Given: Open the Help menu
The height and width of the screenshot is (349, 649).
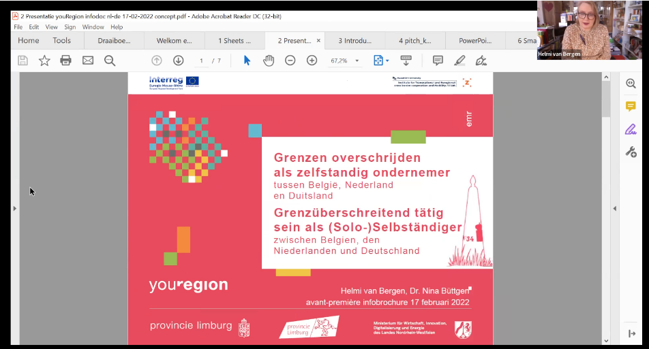Looking at the screenshot, I should click(117, 27).
